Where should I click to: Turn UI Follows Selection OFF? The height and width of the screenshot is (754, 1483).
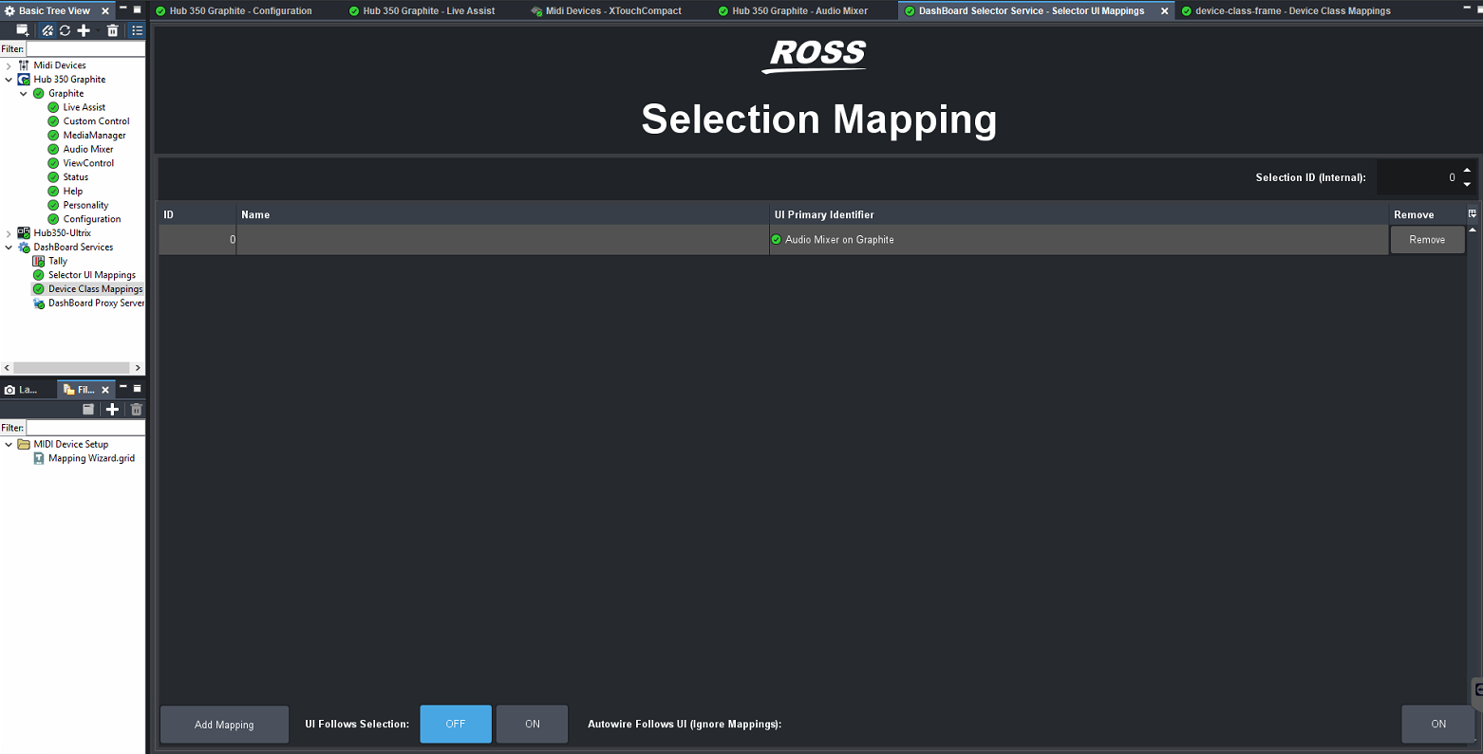pos(456,725)
